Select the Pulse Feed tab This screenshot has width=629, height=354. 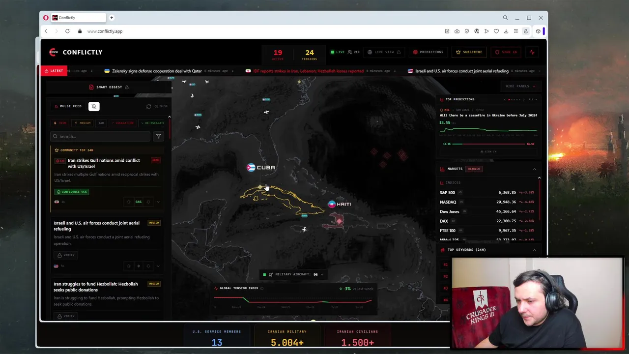tap(68, 106)
